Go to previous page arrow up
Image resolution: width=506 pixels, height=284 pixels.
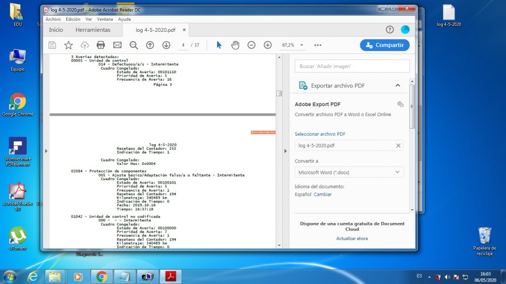[150, 45]
